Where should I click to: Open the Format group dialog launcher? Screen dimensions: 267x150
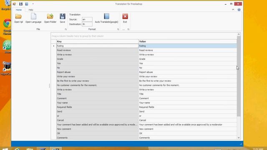point(118,29)
